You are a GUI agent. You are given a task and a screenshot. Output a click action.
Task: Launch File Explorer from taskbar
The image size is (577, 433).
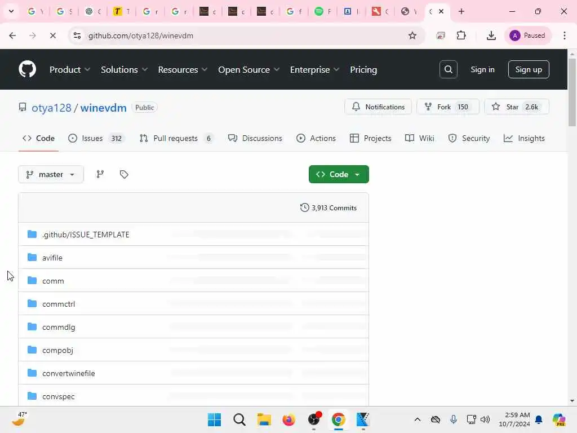[x=264, y=419]
